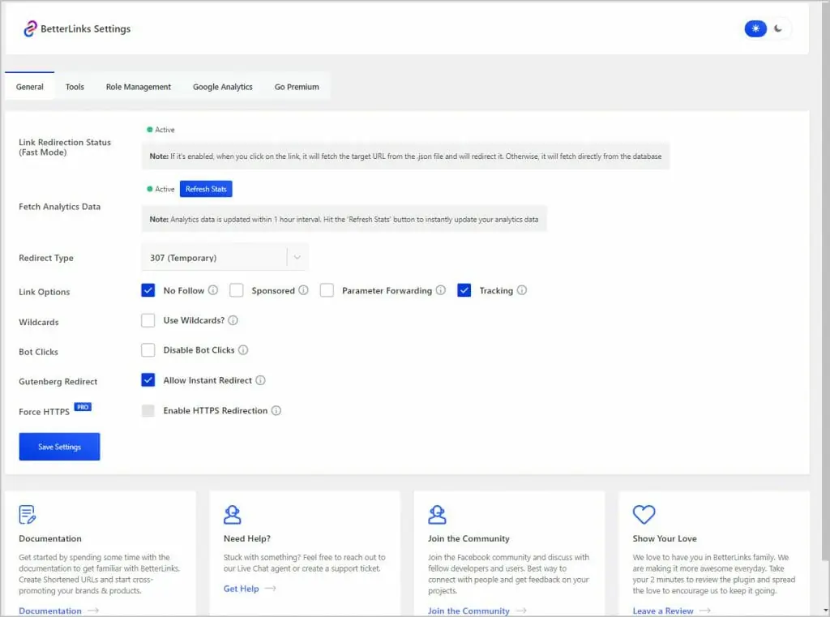Click the Join the Community card icon
Image resolution: width=830 pixels, height=617 pixels.
437,514
